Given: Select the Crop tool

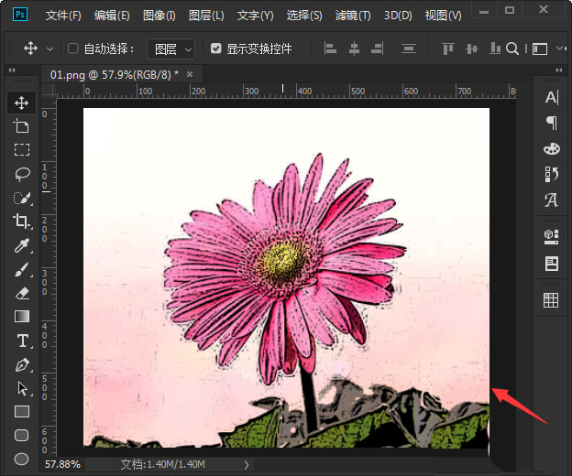Looking at the screenshot, I should [x=22, y=221].
